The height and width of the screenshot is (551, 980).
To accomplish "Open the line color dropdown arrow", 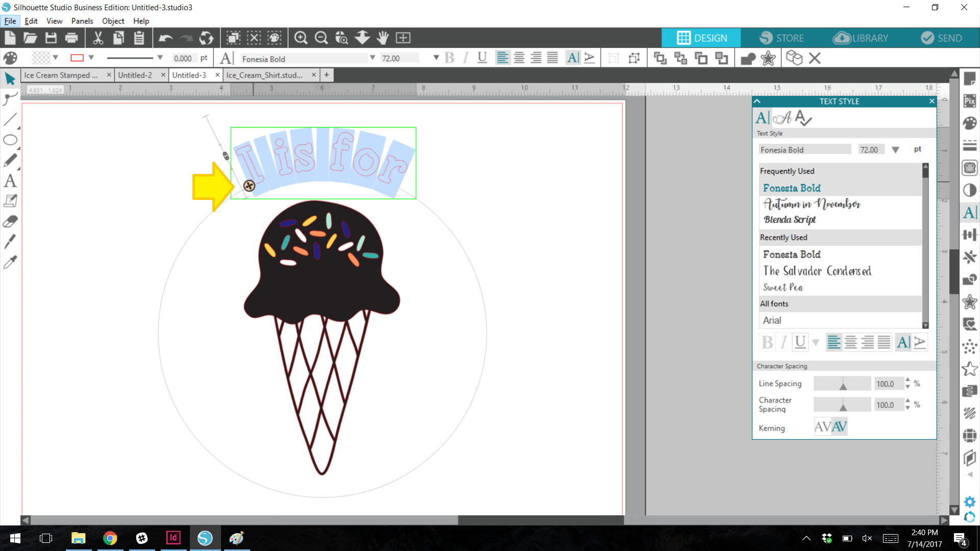I will tap(91, 58).
